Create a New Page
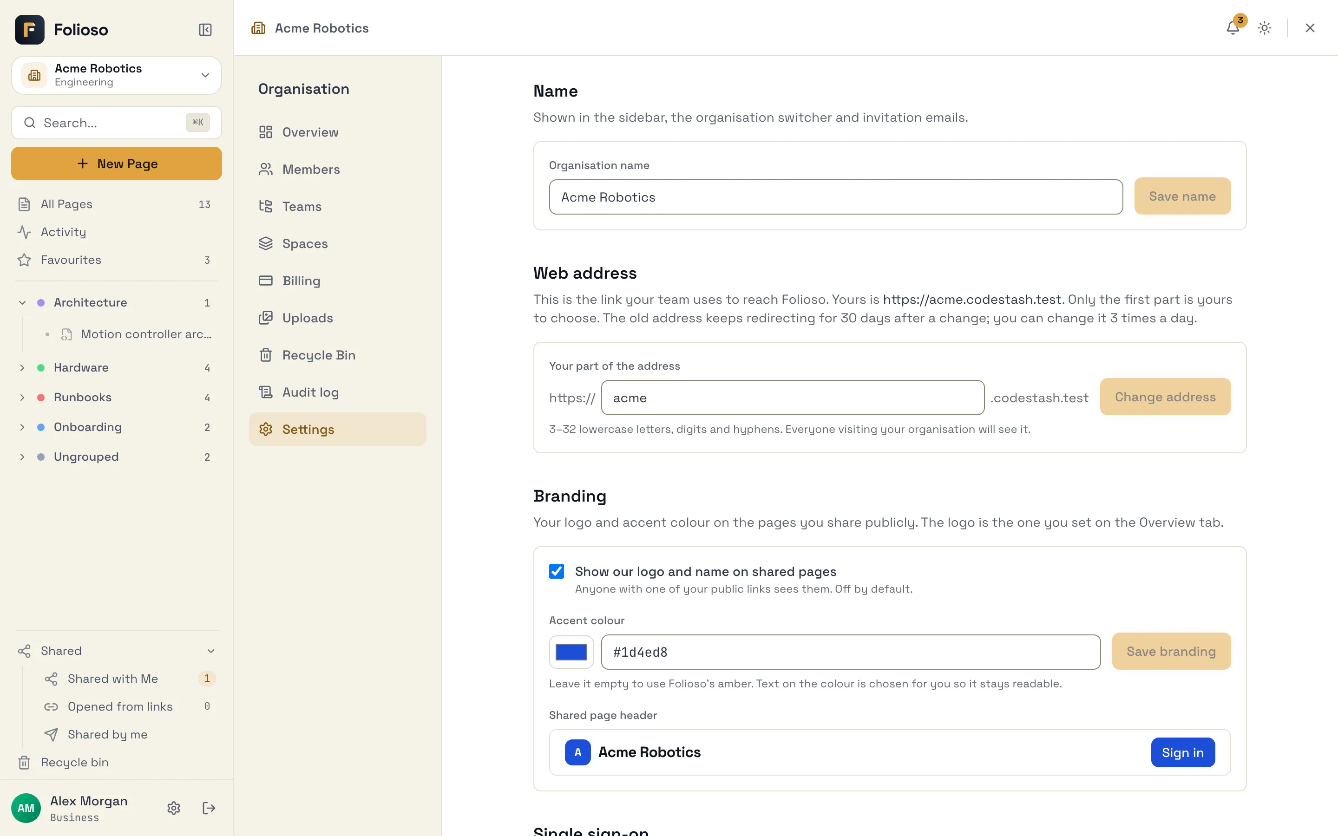Screen dimensions: 1338x836 [x=116, y=163]
